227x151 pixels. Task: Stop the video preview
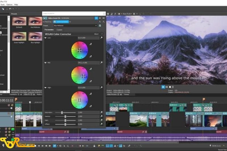(x=170, y=87)
